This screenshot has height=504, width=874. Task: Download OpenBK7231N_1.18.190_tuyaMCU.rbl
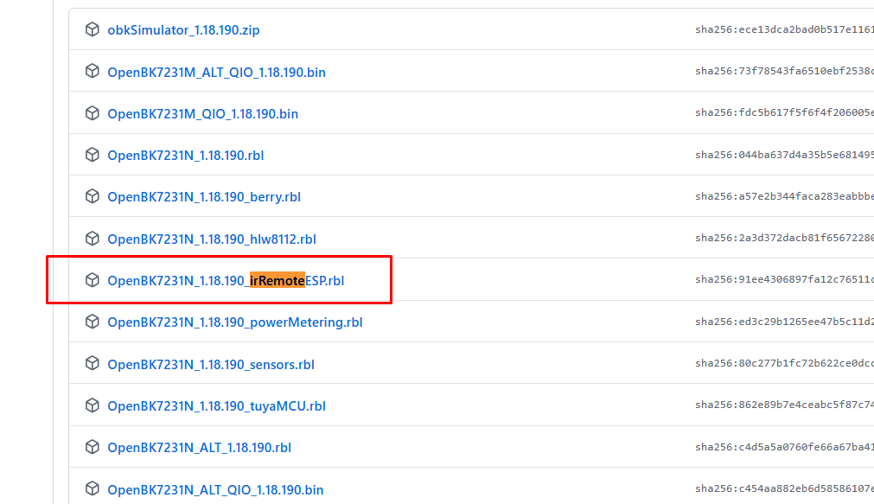(x=216, y=405)
